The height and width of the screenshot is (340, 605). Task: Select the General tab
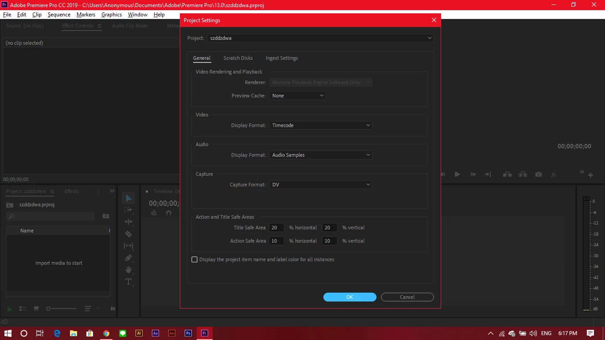point(202,58)
